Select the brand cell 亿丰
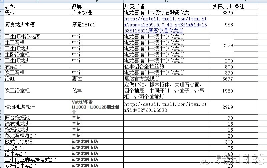The image size is (267, 168). click(x=97, y=91)
